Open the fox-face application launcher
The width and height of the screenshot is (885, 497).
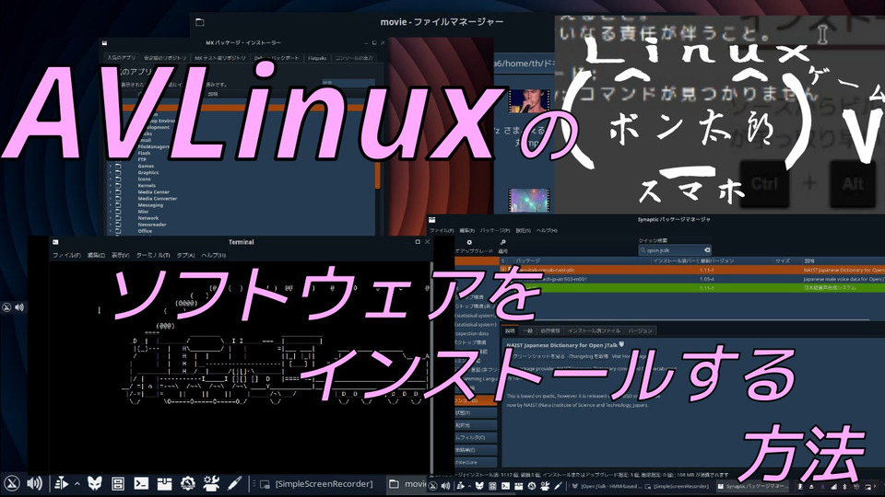94,483
